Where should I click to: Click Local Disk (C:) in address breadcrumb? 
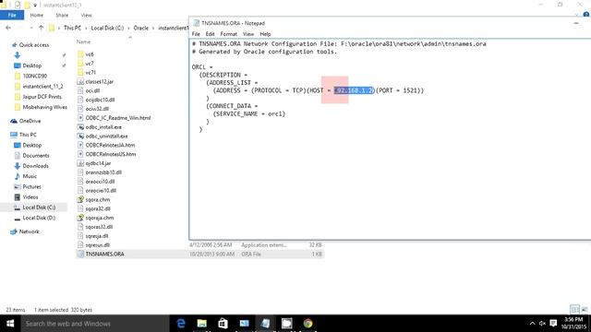coord(107,28)
